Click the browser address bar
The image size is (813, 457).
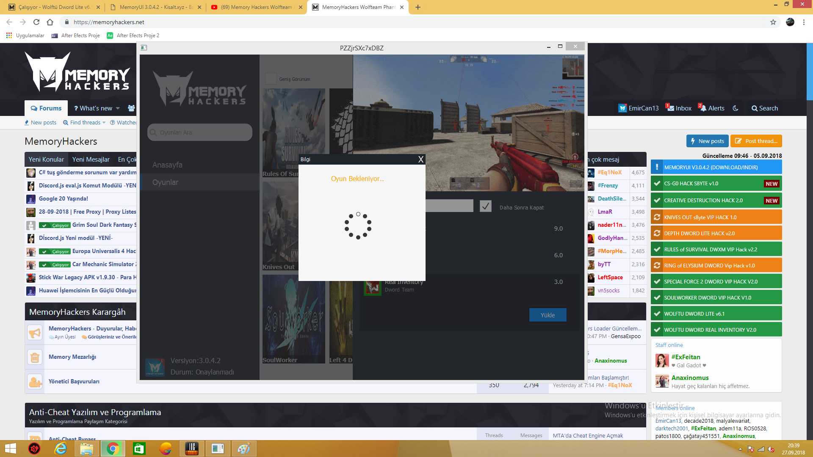coord(419,22)
